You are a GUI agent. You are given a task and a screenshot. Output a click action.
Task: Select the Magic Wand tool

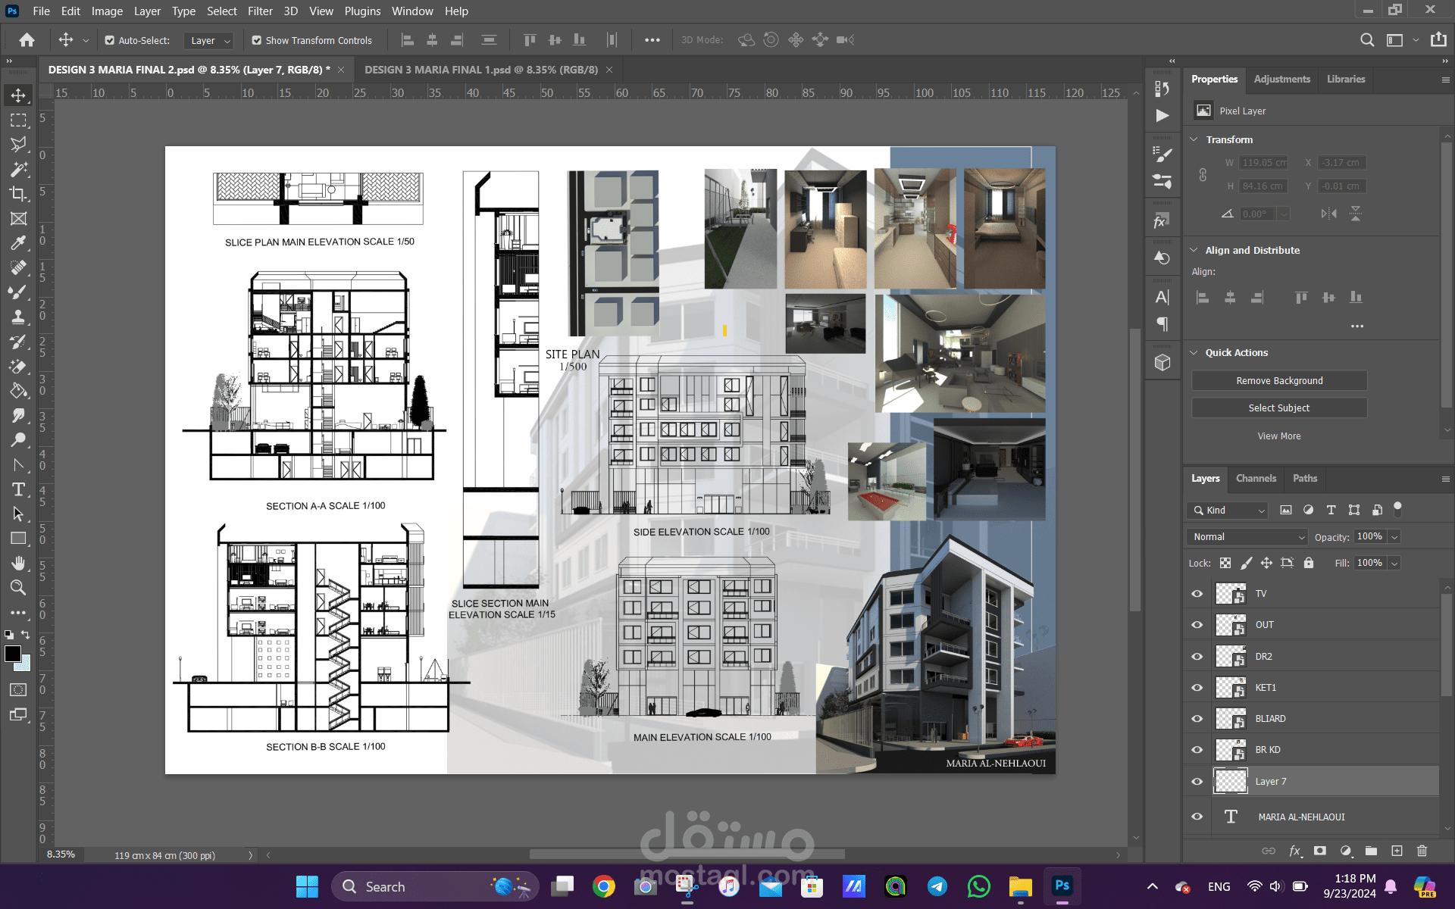tap(18, 169)
